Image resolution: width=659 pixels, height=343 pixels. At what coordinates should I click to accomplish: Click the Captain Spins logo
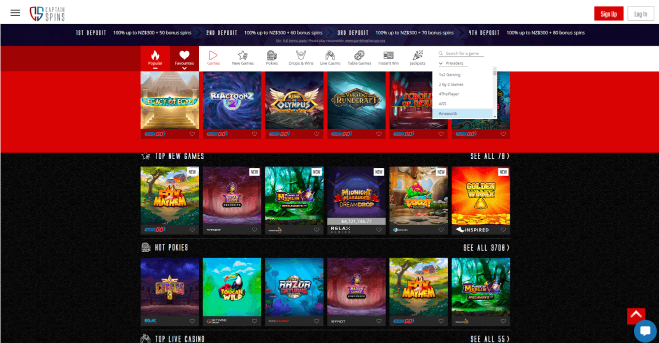[x=47, y=13]
